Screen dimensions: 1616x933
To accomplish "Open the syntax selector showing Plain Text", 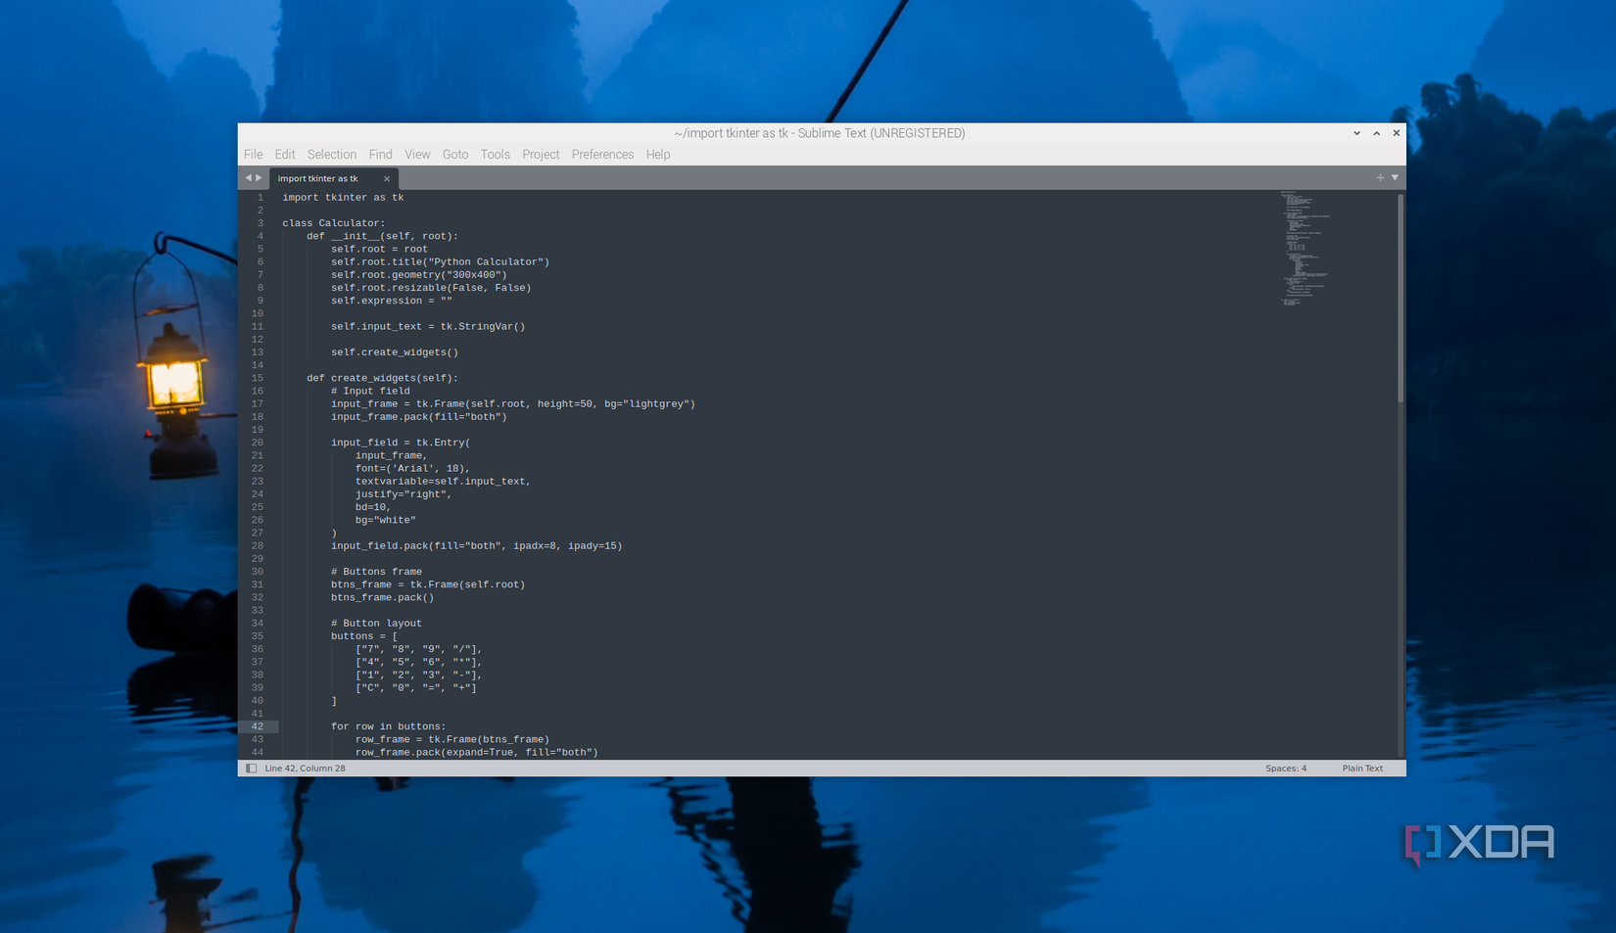I will [x=1362, y=769].
